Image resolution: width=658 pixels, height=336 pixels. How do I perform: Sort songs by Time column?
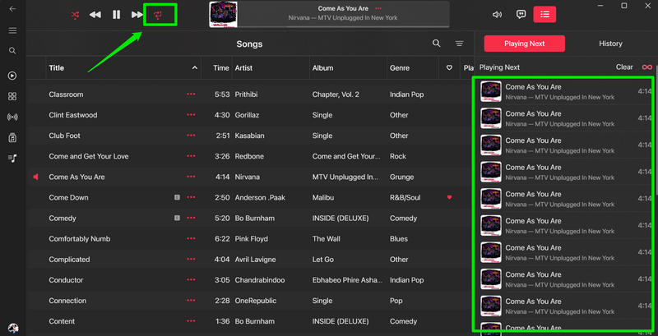(x=220, y=68)
